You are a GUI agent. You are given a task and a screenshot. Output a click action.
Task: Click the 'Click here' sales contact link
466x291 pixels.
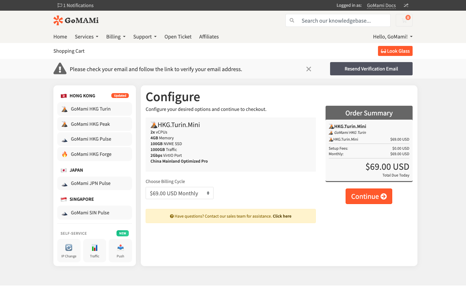click(282, 216)
